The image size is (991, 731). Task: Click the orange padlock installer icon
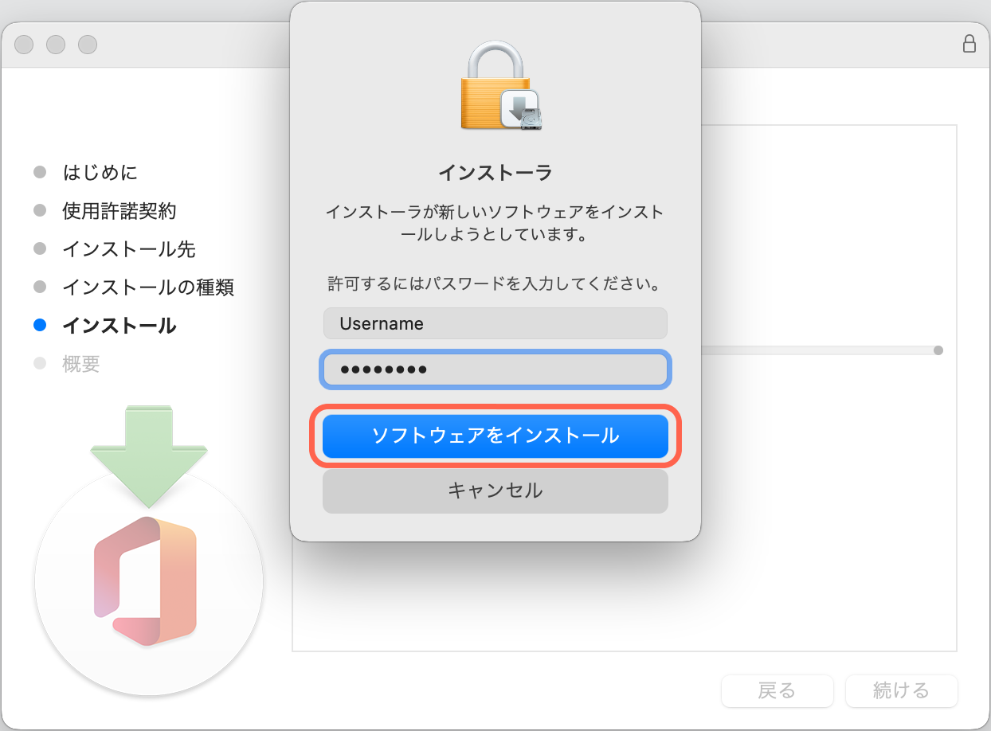495,84
